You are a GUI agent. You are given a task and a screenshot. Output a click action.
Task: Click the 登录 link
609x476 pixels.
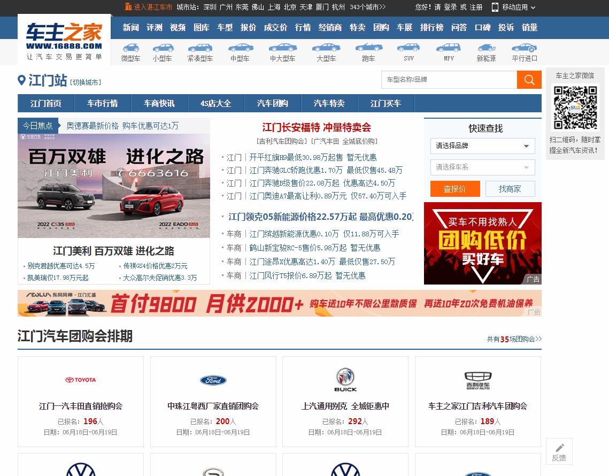(x=451, y=7)
